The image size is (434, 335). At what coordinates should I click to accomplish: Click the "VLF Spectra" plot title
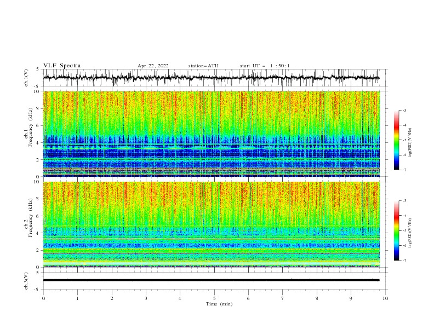click(62, 66)
